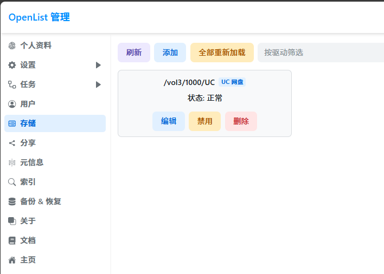384x274 pixels.
Task: Click the gear icon for 设置
Action: (x=12, y=65)
